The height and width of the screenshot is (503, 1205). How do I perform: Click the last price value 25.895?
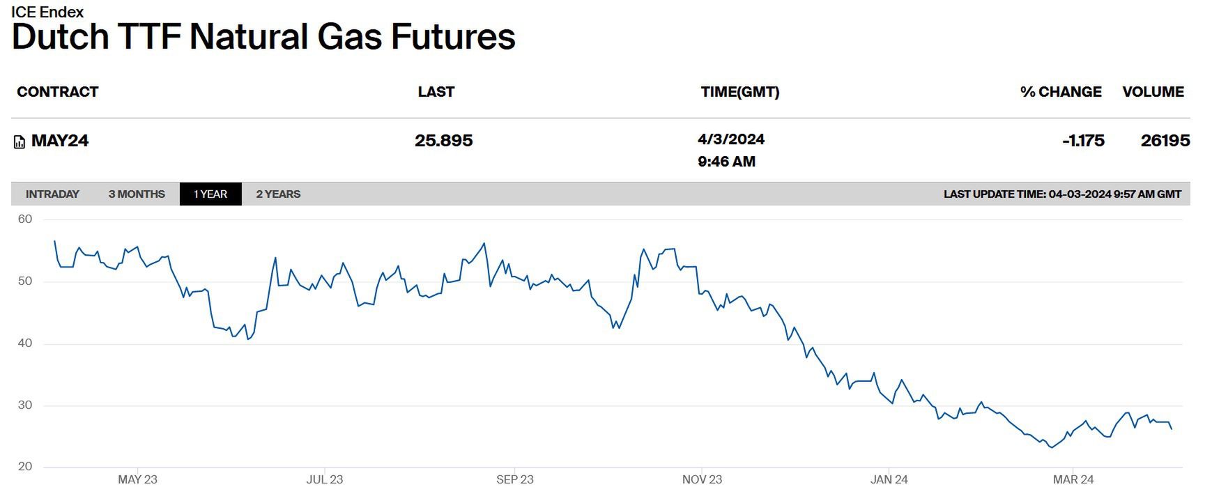(x=444, y=141)
